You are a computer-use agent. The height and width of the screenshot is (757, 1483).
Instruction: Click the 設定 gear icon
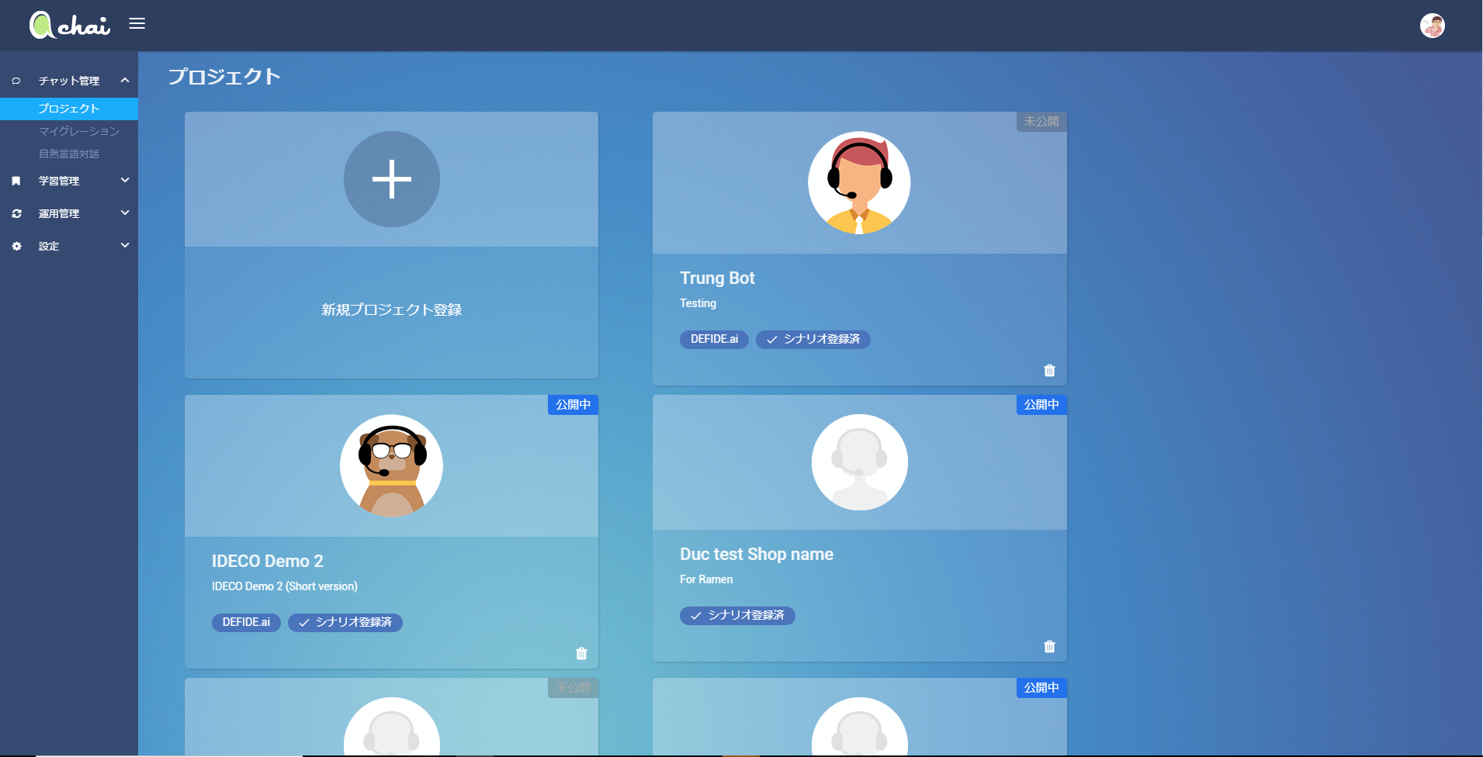click(16, 246)
